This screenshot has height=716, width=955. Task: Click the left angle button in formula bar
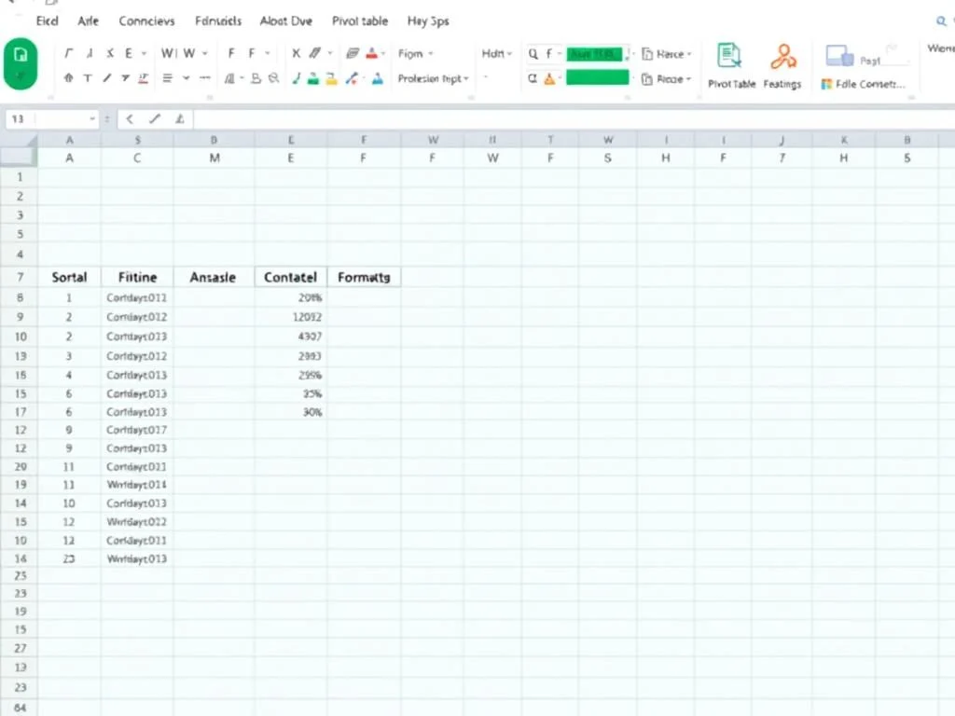click(130, 118)
